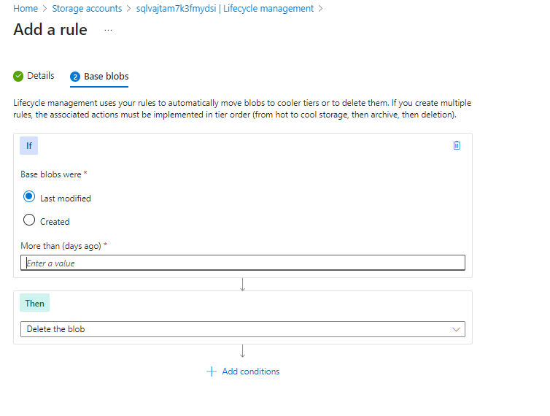Click chevron after Lifecycle management breadcrumb
The height and width of the screenshot is (416, 550).
pos(321,9)
